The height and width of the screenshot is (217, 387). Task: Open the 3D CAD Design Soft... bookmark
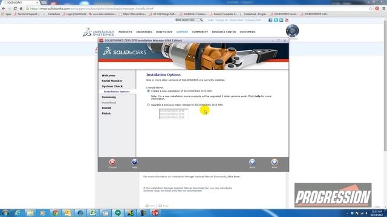point(163,14)
